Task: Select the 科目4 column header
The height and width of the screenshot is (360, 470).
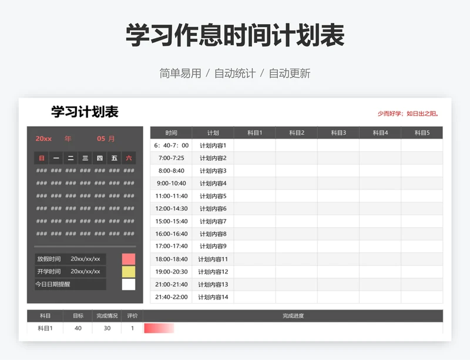Action: click(380, 133)
